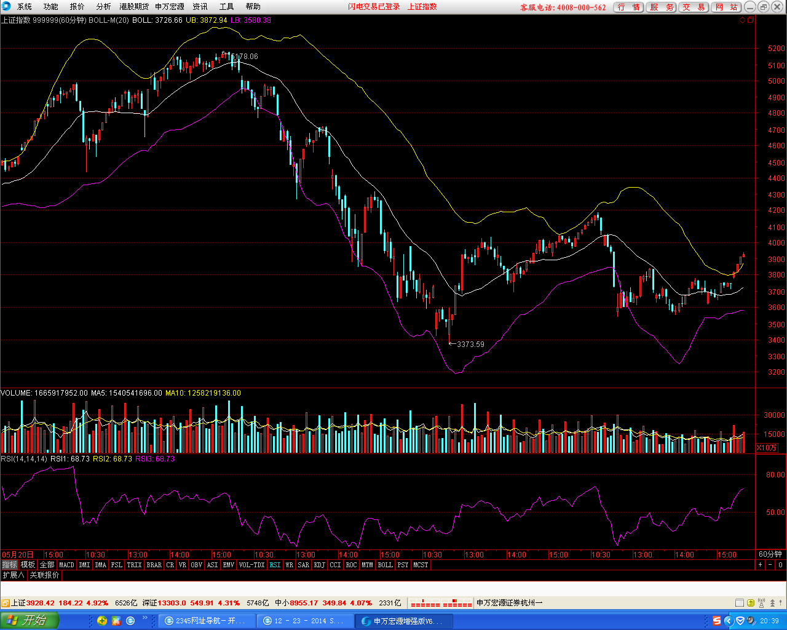
Task: Open the 功能 menu
Action: (x=51, y=7)
